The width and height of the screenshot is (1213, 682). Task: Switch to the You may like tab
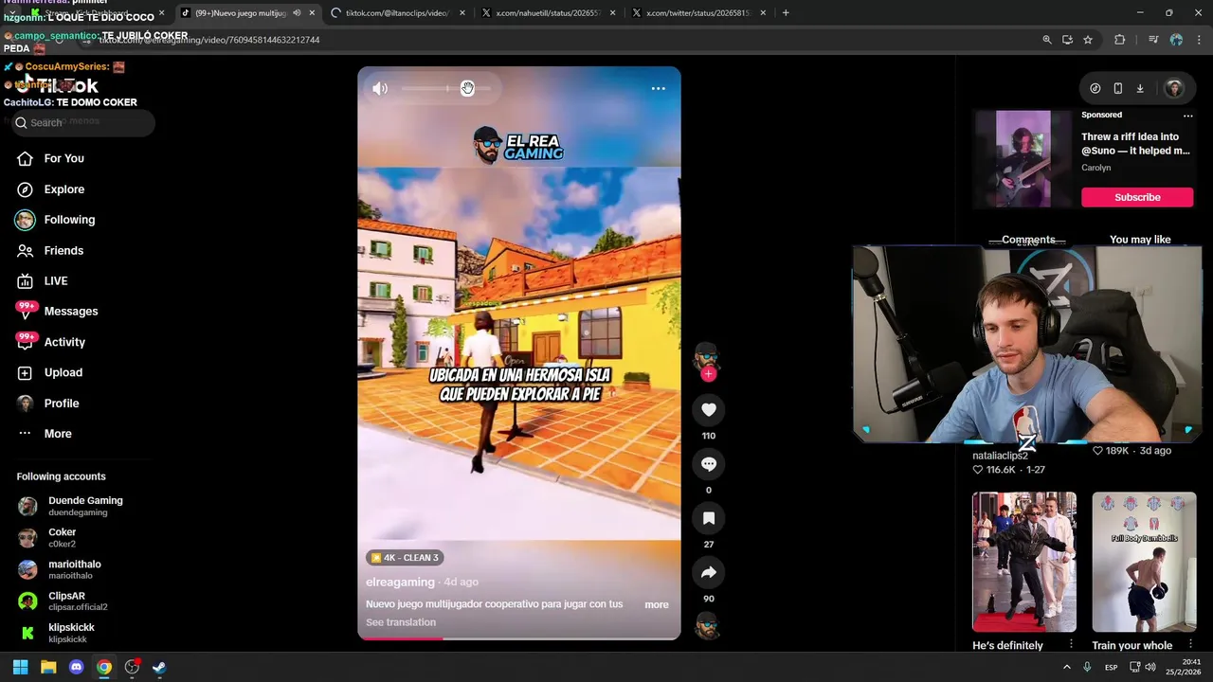point(1140,240)
